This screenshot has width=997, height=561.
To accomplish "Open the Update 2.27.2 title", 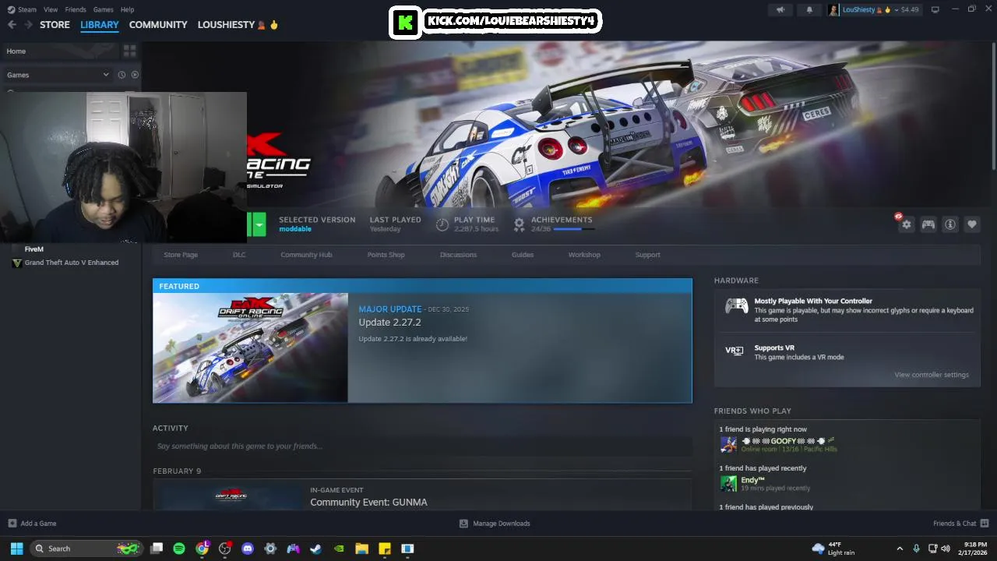I will coord(389,323).
